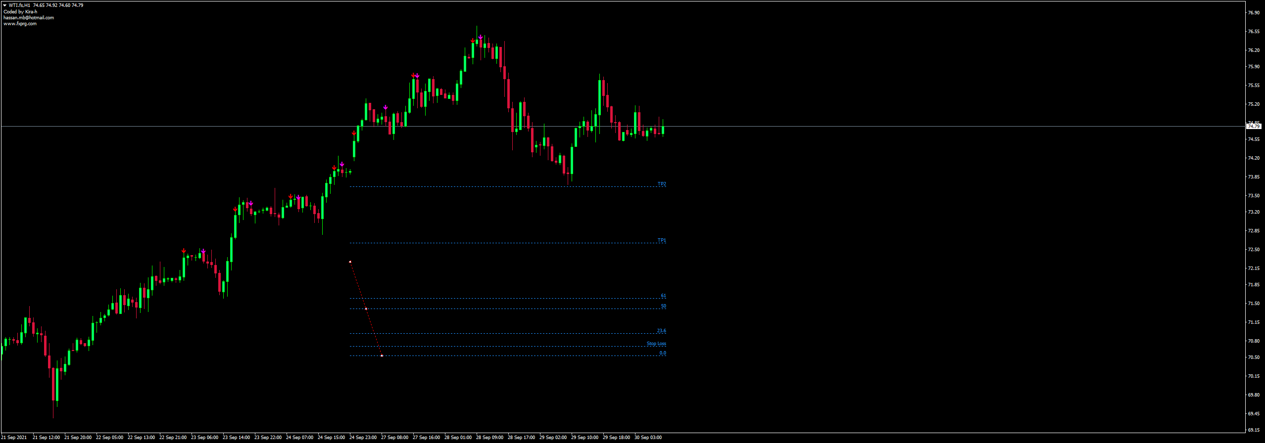
Task: Click the WTI.fs,H1 chart title text
Action: (19, 5)
